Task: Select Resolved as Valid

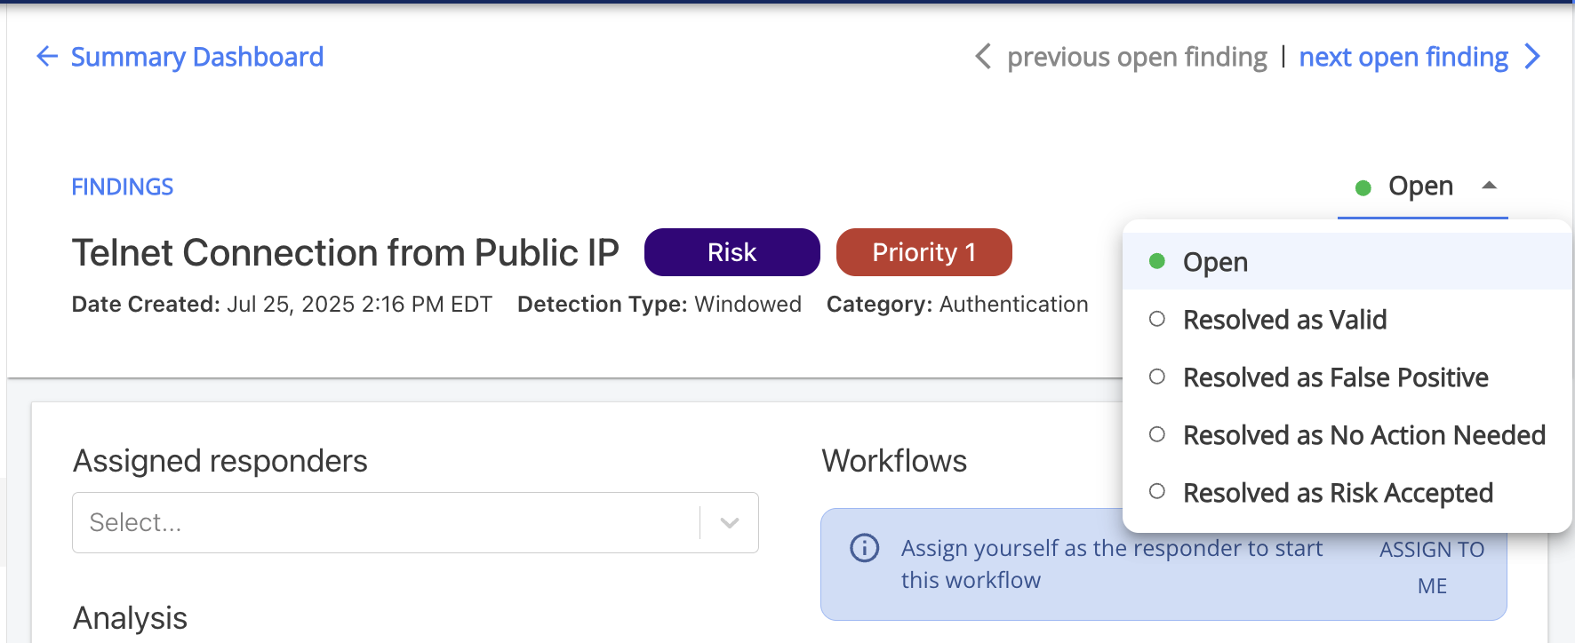Action: click(x=1347, y=320)
